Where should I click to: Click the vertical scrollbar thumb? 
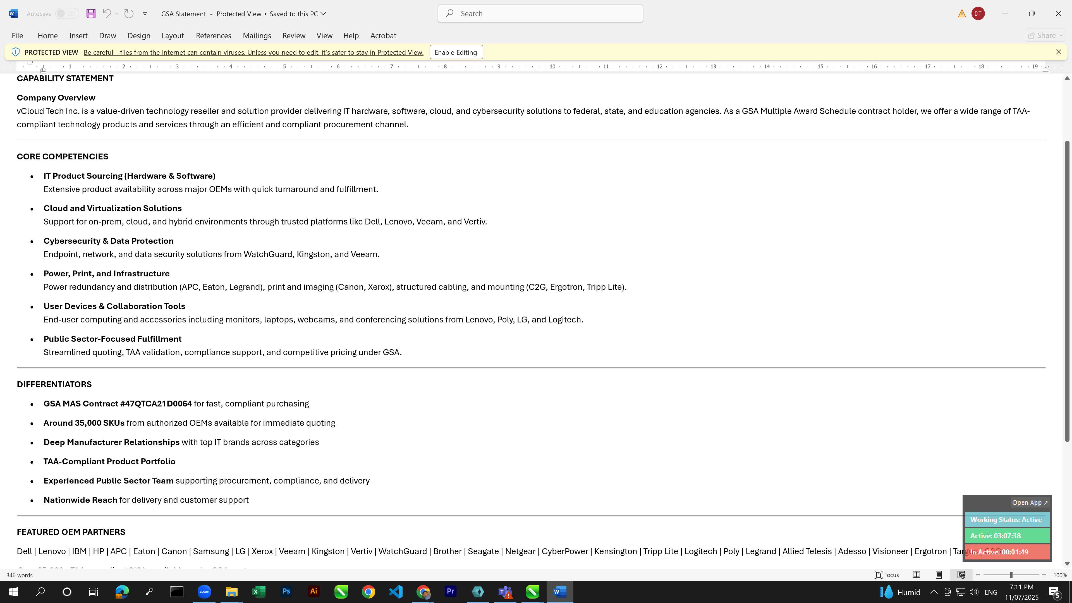coord(1067,291)
